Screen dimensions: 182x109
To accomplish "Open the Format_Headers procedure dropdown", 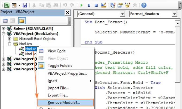I will 174,14.
